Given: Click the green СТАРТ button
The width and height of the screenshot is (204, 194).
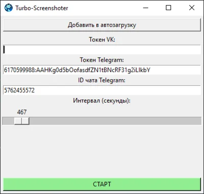Looking at the screenshot, I should [102, 184].
